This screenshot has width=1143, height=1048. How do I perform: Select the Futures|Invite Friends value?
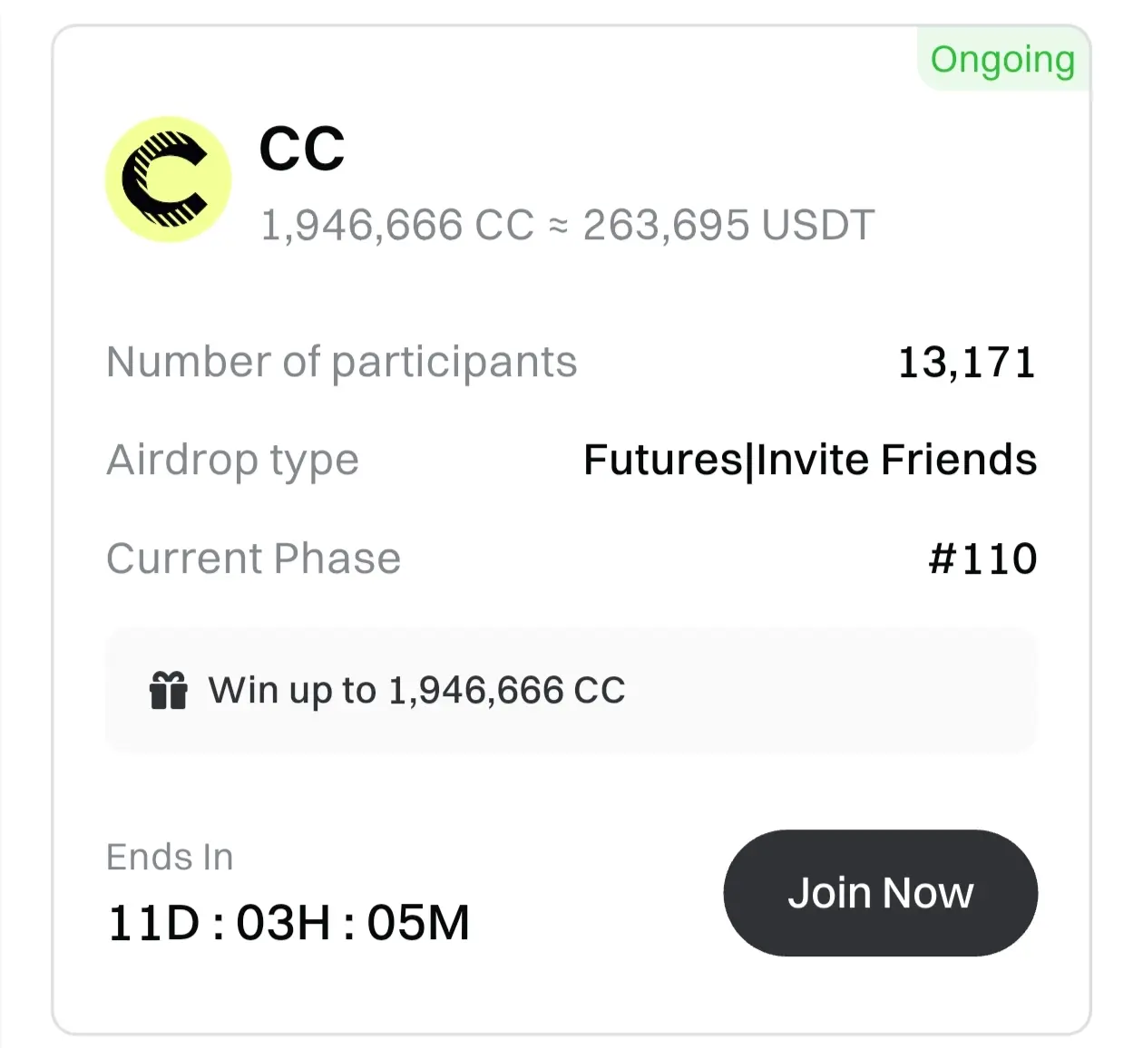pyautogui.click(x=810, y=460)
